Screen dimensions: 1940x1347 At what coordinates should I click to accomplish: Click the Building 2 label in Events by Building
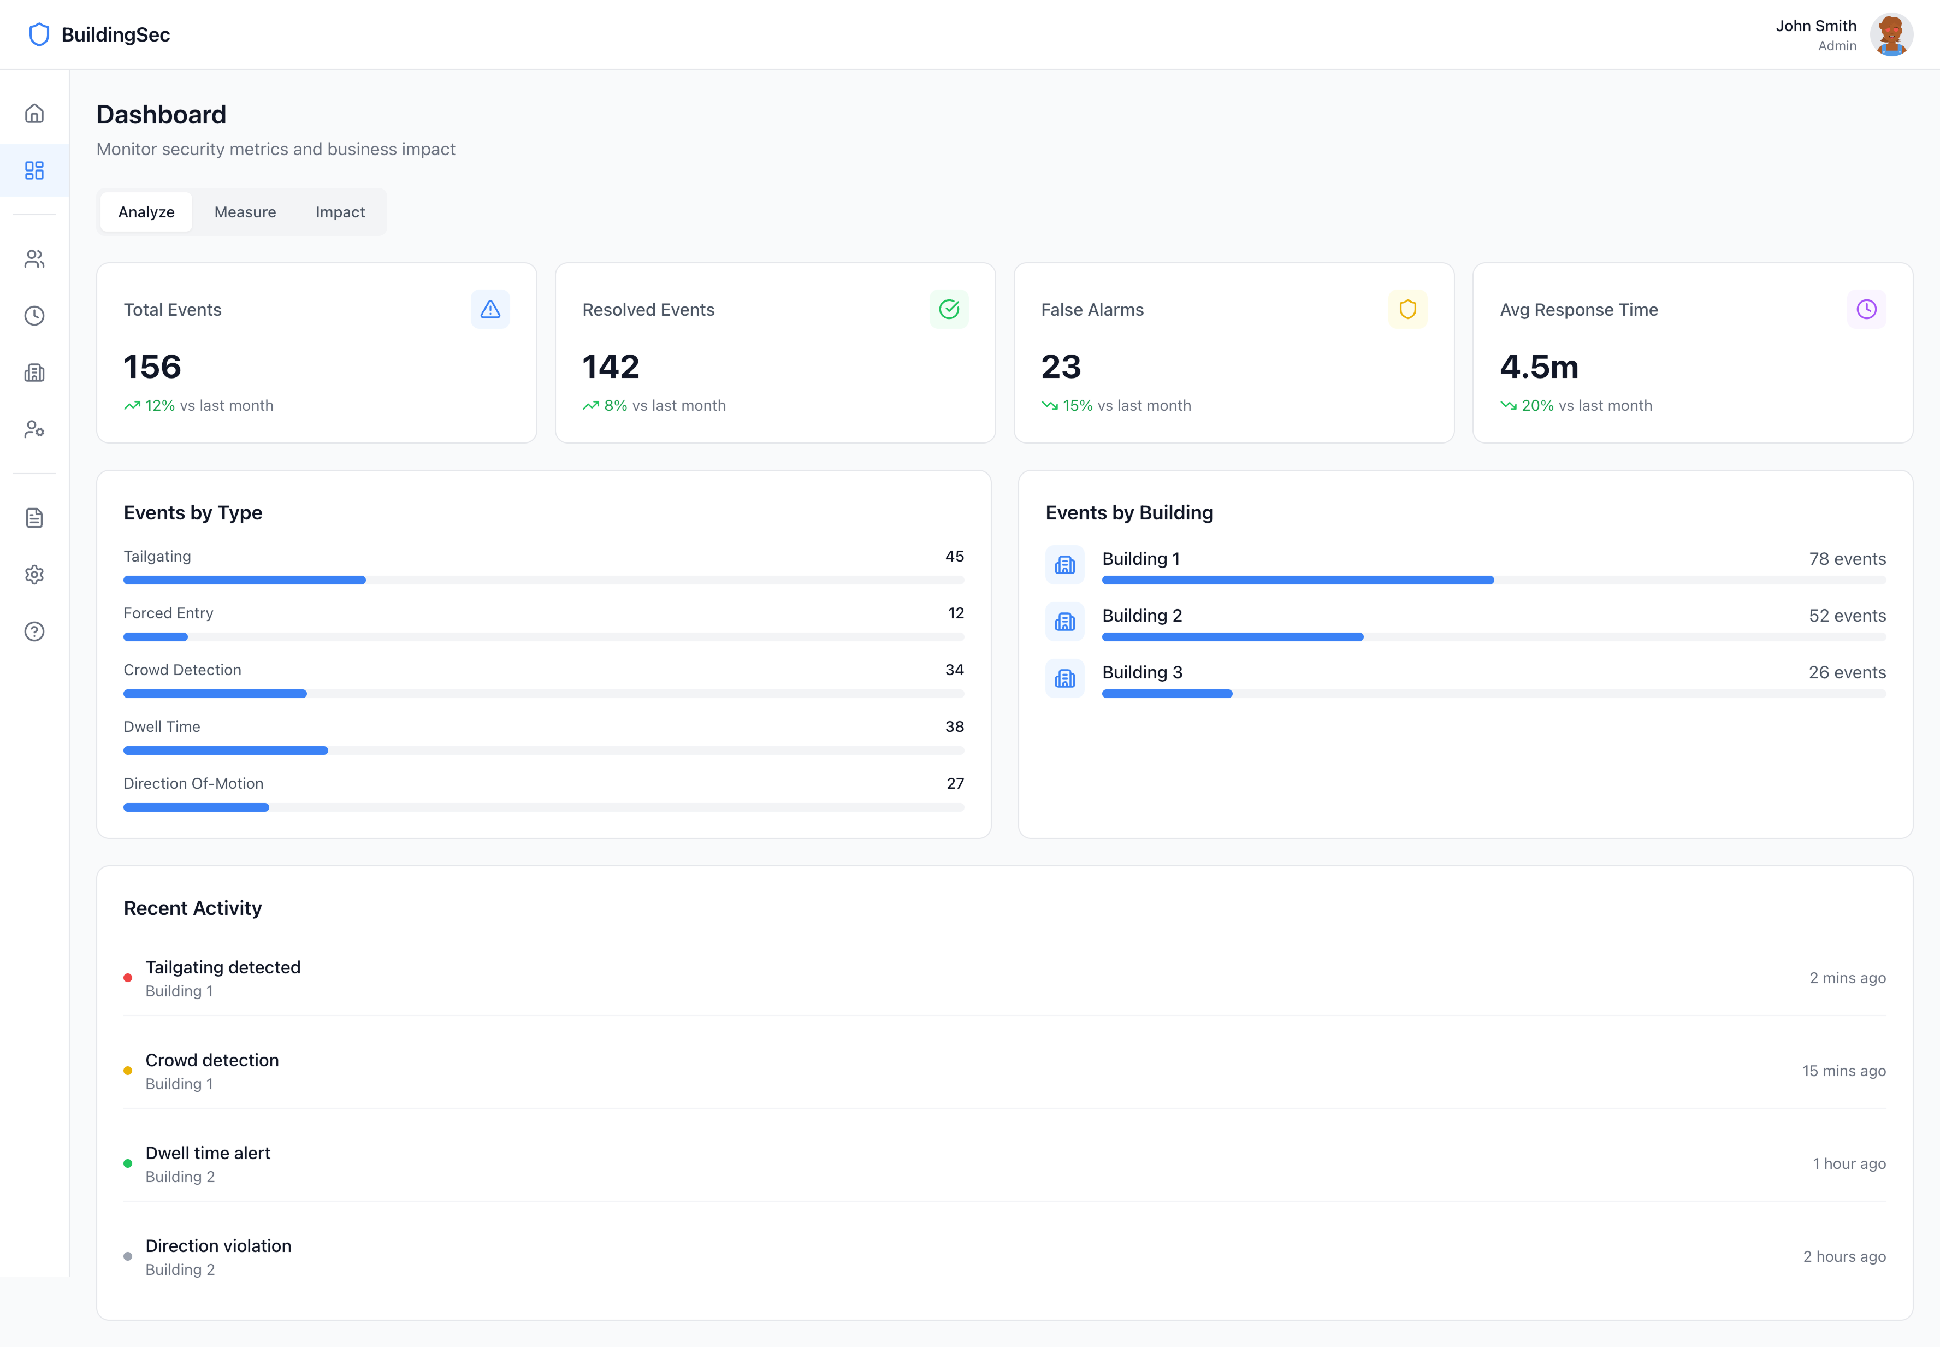click(1141, 615)
